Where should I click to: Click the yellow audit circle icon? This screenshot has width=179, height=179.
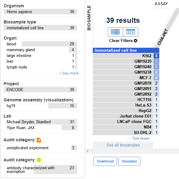(39, 160)
